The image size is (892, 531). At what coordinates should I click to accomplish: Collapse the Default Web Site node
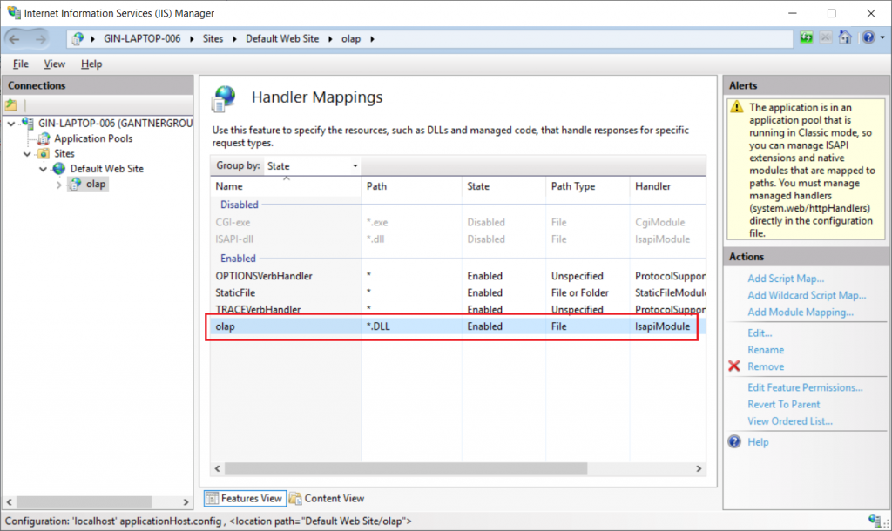coord(44,169)
